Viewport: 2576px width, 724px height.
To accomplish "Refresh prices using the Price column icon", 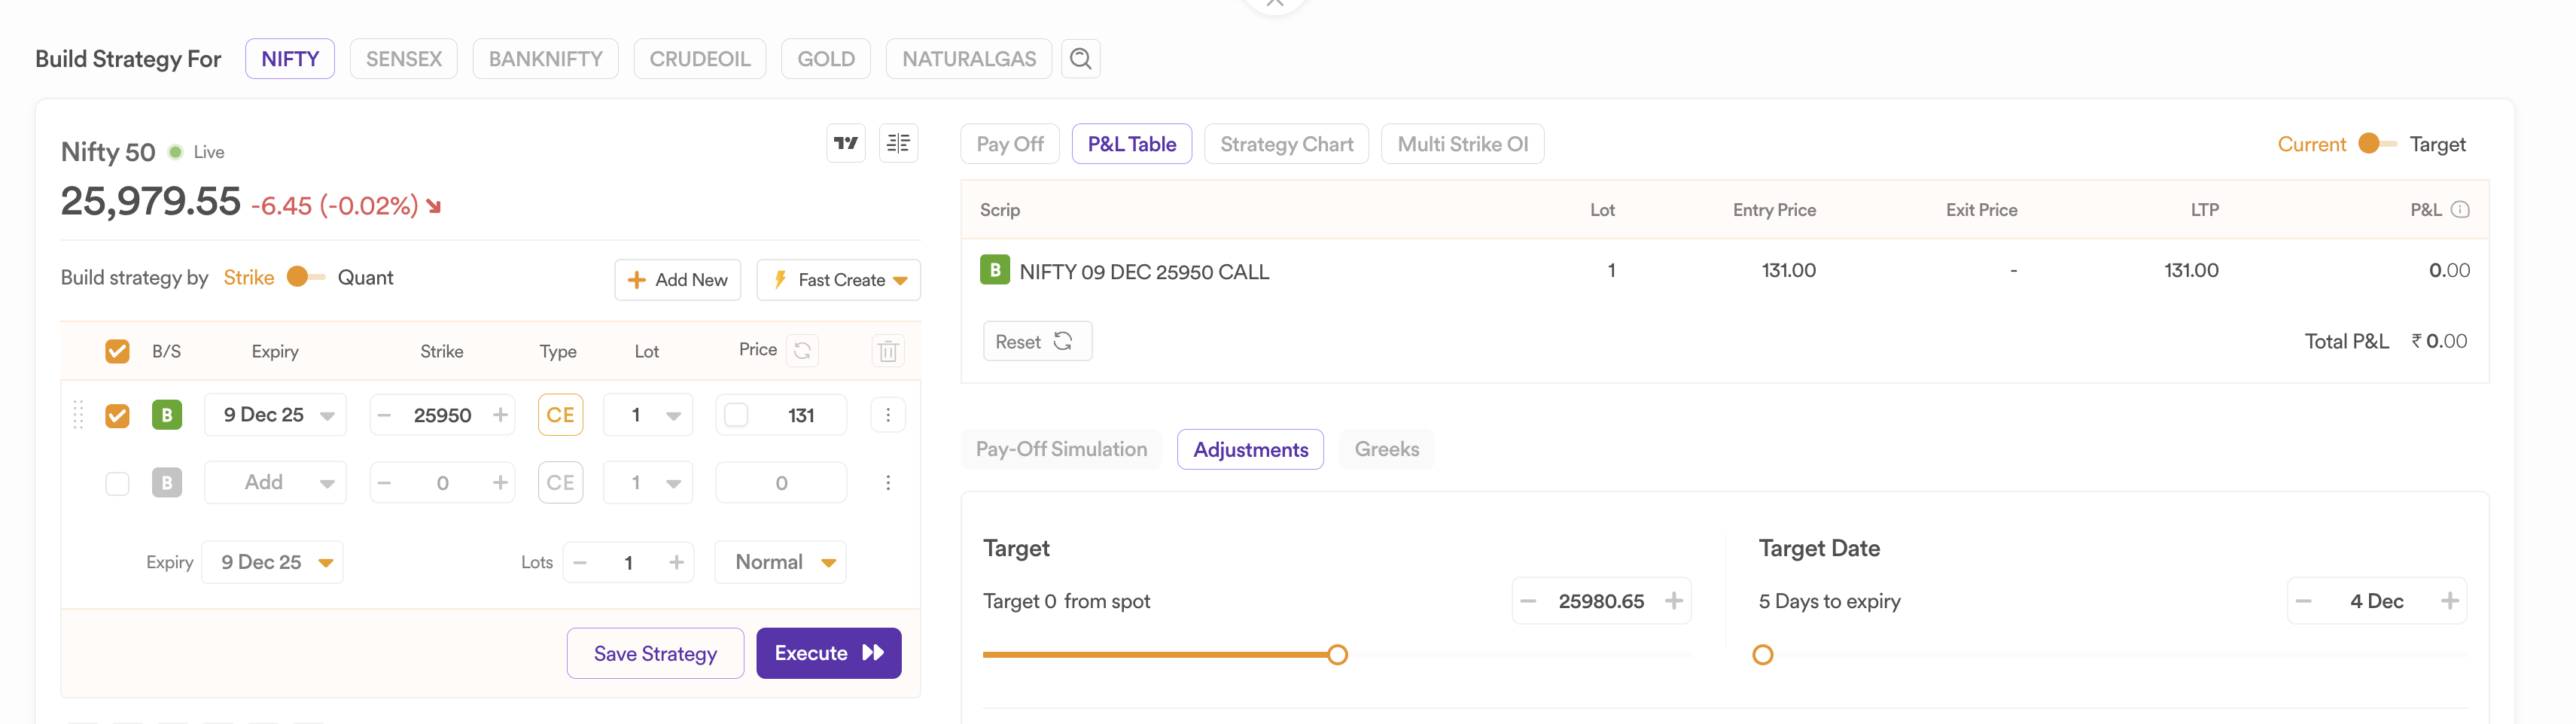I will coord(802,351).
